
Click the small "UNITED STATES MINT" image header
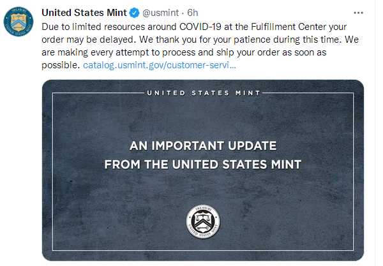point(203,93)
